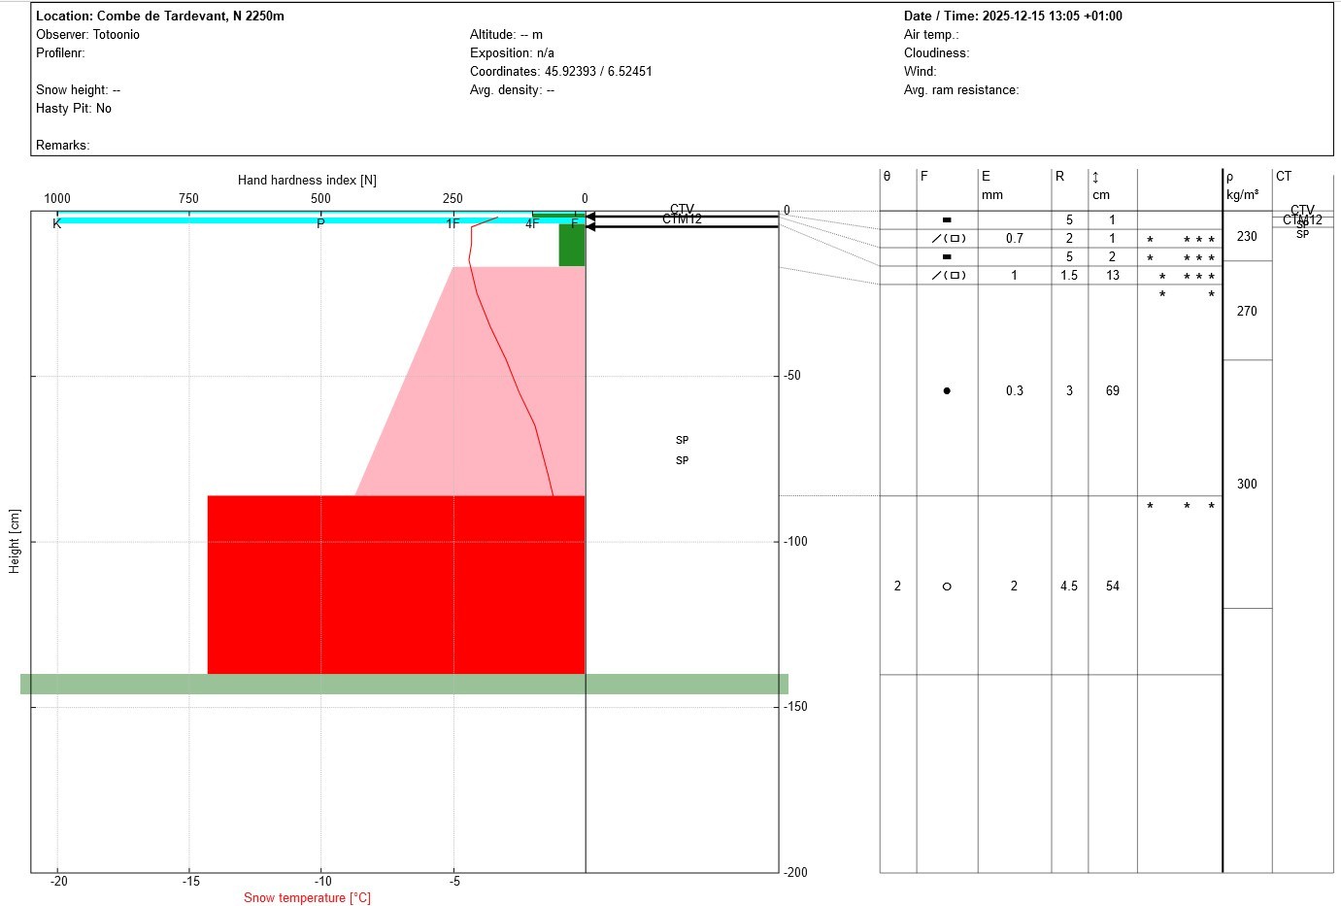The image size is (1341, 906).
Task: Switch to the CT test results tab
Action: (1285, 176)
